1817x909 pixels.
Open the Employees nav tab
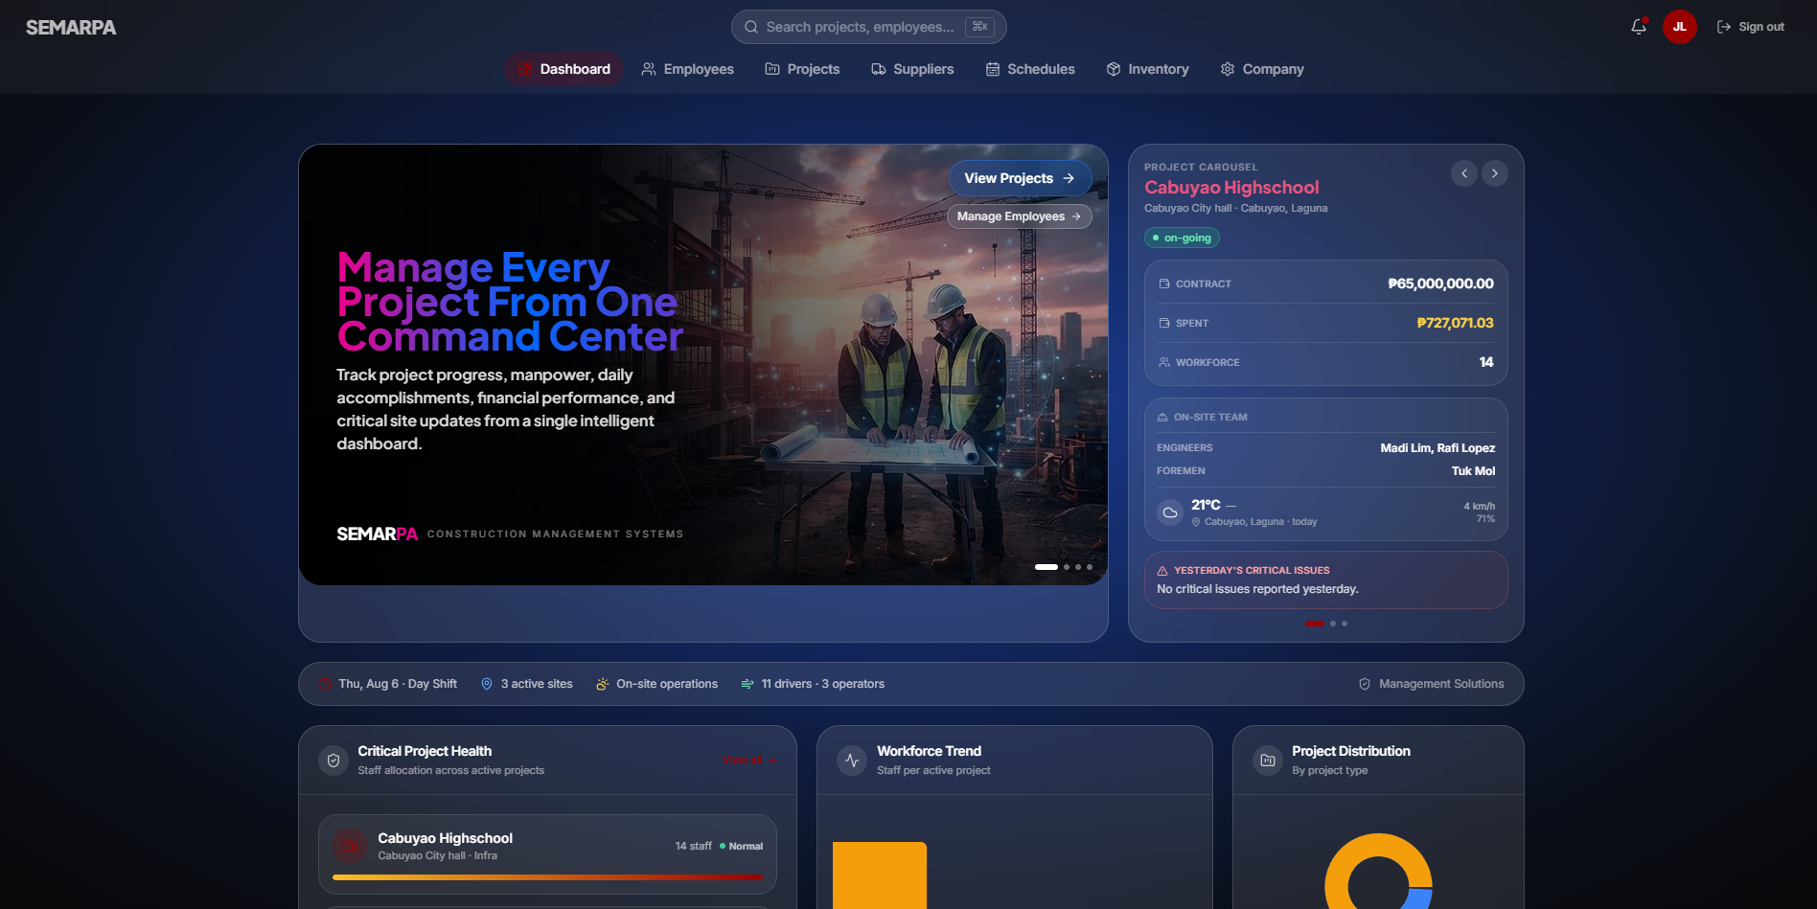pyautogui.click(x=687, y=69)
